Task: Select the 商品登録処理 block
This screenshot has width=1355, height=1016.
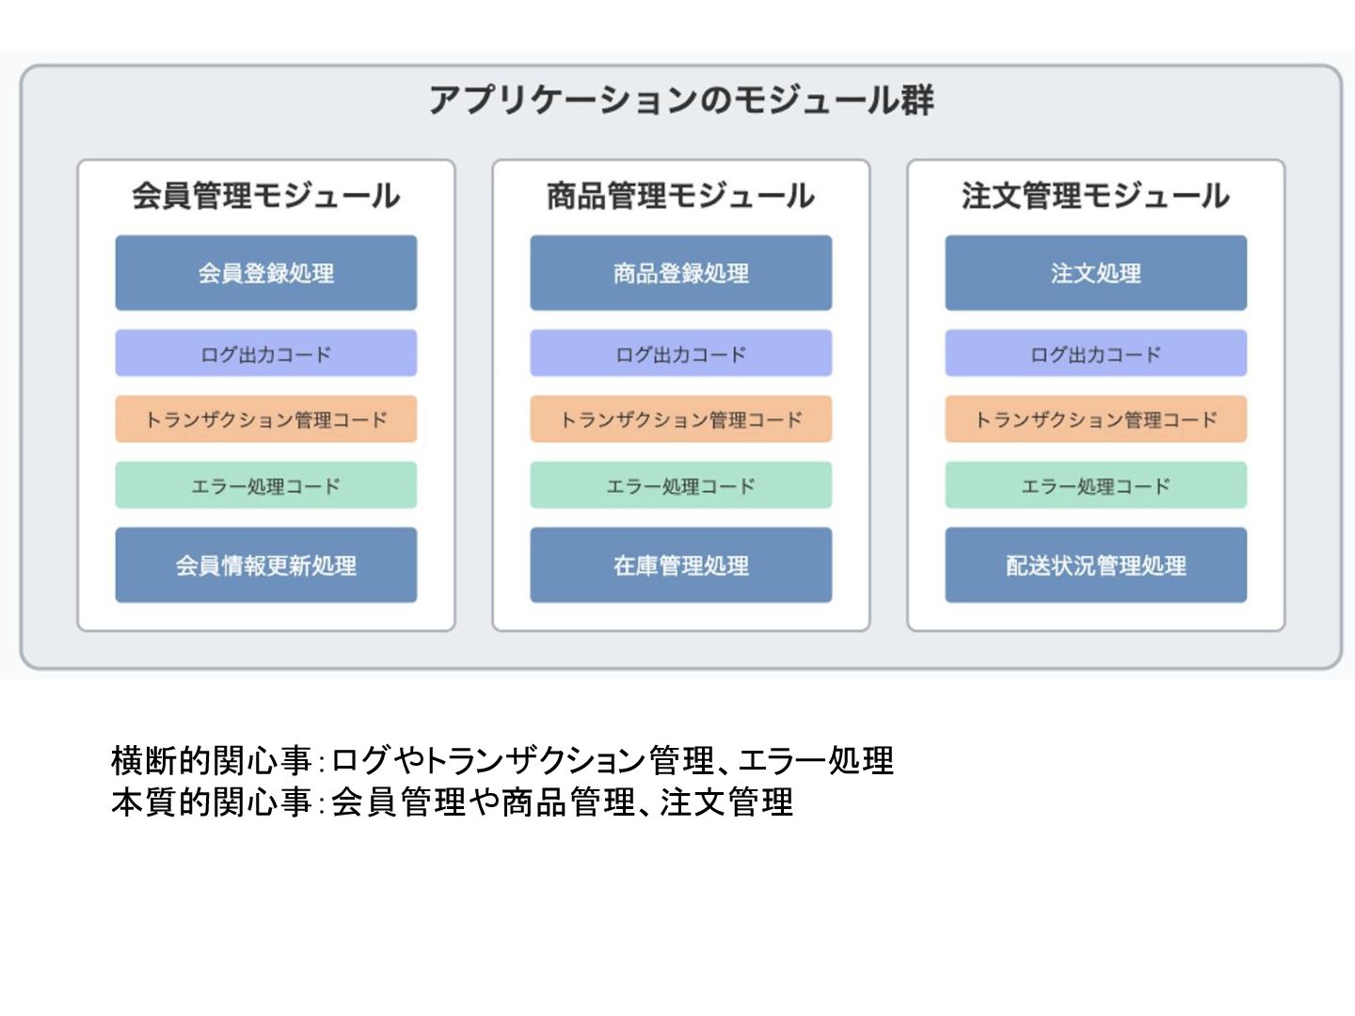Action: (x=681, y=273)
